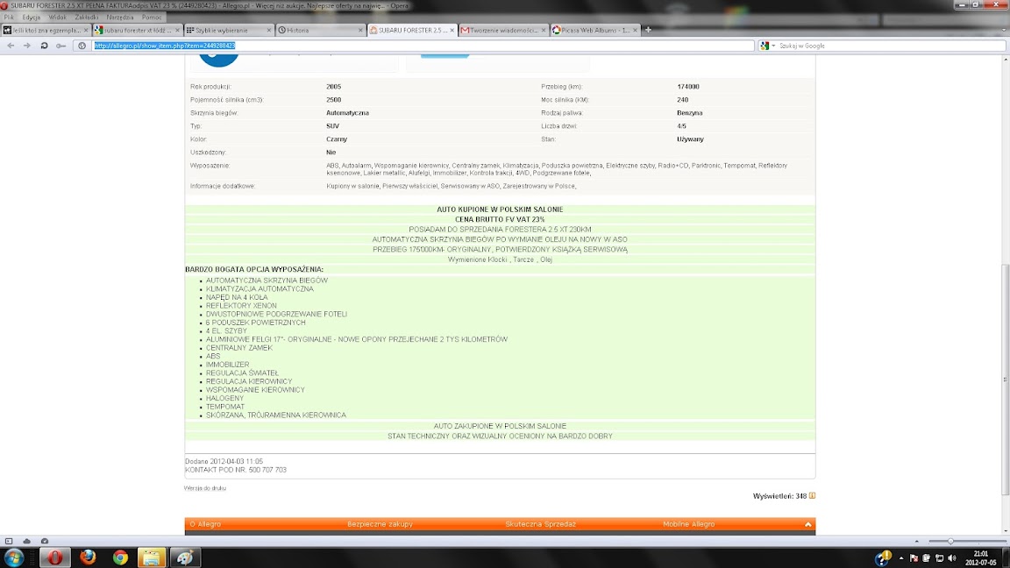Click the Google search engine icon

[x=764, y=46]
